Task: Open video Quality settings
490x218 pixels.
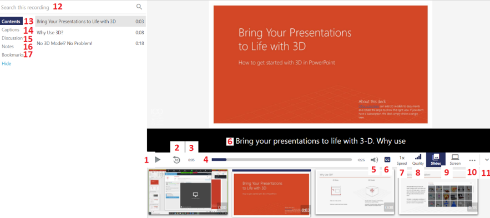Action: tap(418, 160)
